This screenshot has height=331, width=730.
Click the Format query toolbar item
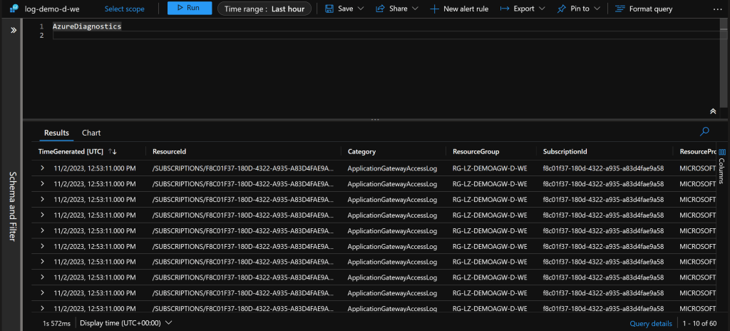pyautogui.click(x=643, y=9)
